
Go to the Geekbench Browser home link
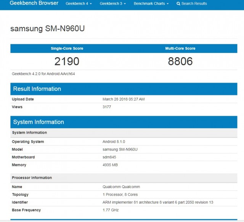coord(34,3)
